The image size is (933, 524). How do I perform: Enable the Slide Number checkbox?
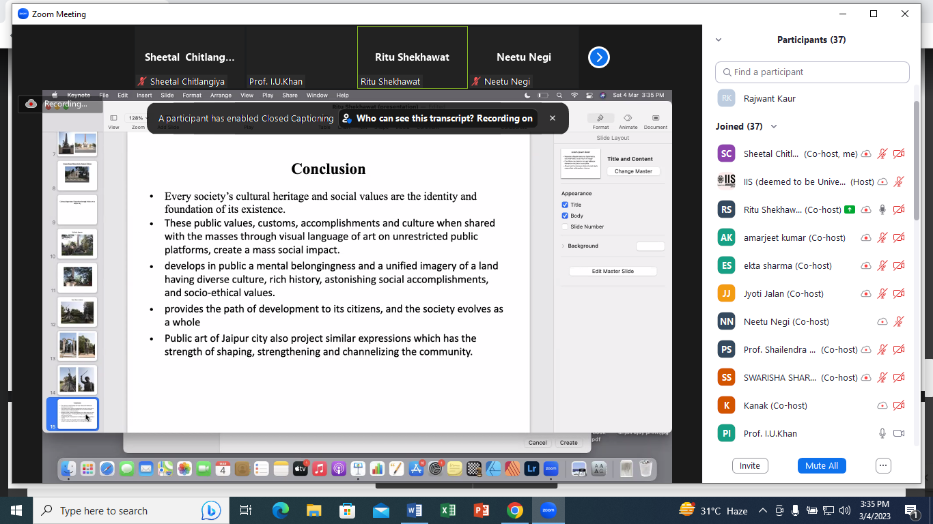(x=565, y=227)
